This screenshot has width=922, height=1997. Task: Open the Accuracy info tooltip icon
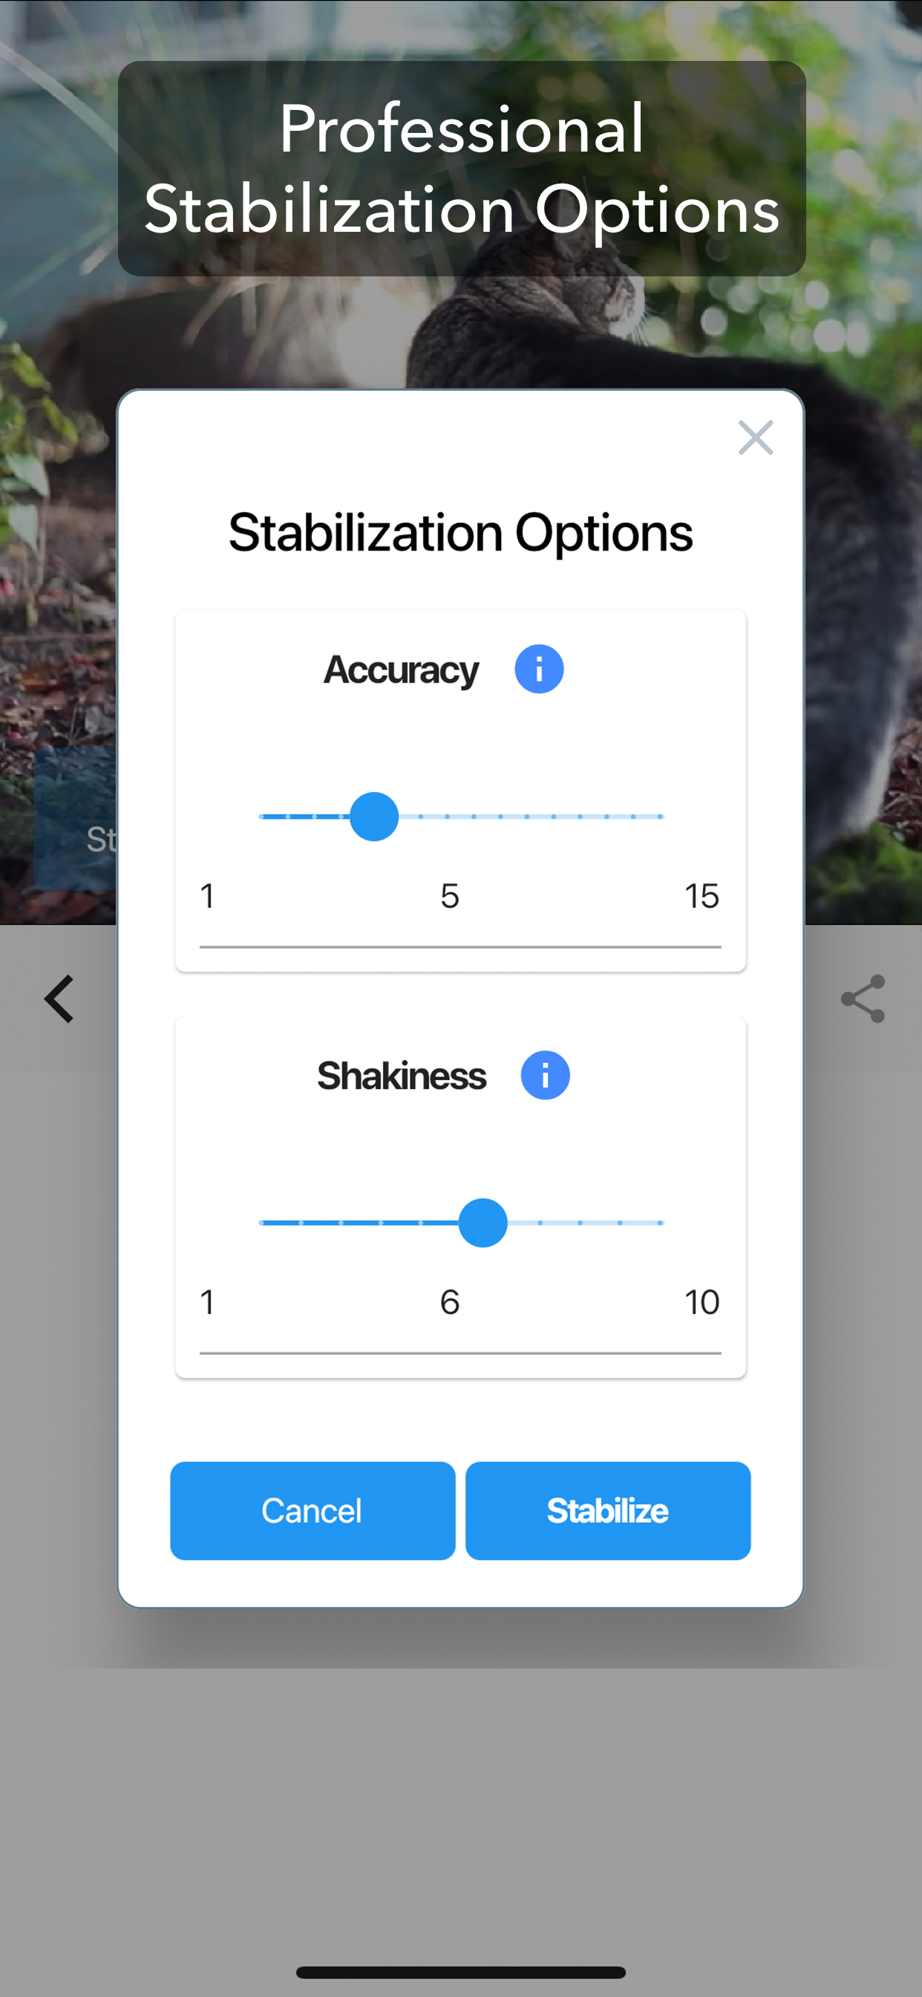tap(538, 669)
